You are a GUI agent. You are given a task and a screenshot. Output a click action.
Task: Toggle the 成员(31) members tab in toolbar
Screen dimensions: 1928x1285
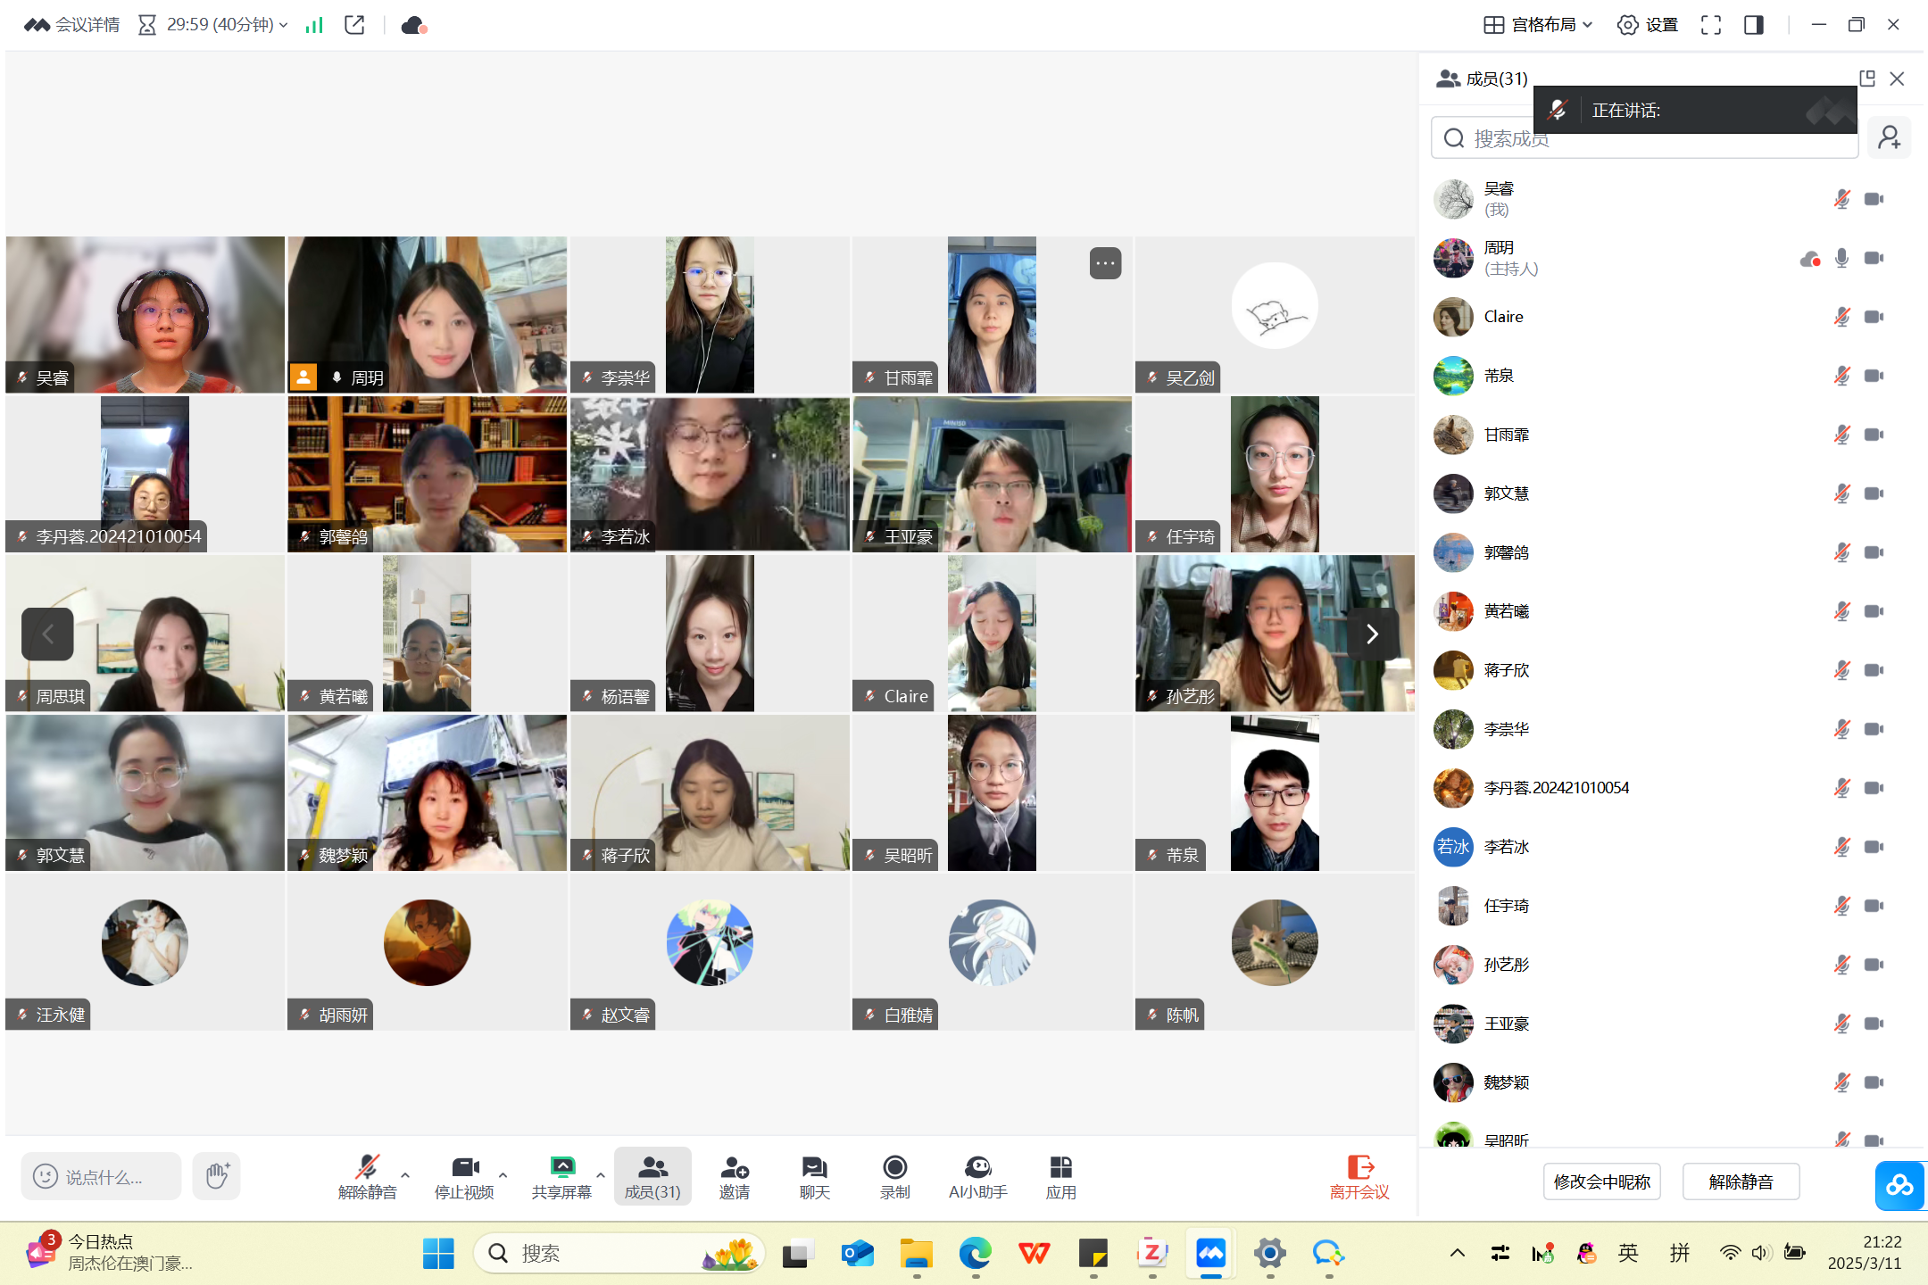[652, 1176]
